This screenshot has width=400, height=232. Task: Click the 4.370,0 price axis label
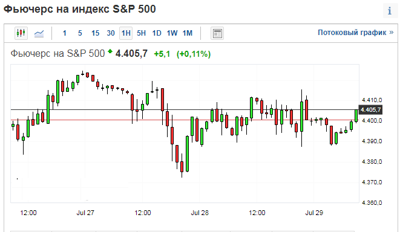[x=372, y=182]
